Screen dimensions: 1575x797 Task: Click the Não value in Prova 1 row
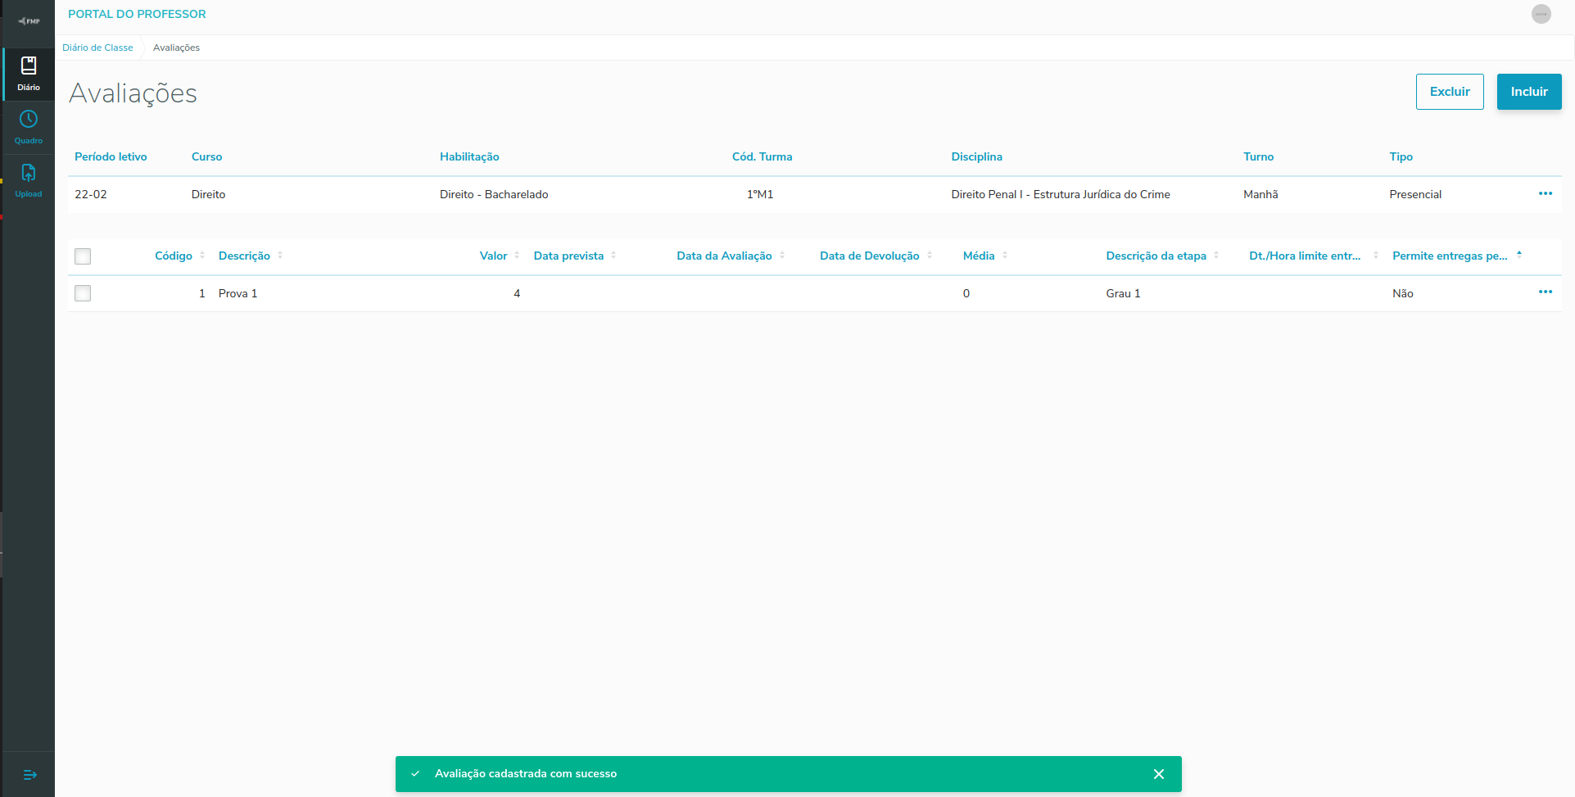[x=1403, y=293]
